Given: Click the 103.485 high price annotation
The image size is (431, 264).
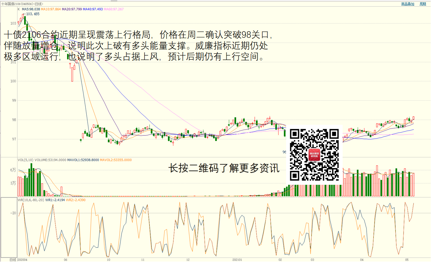Looking at the screenshot, I should click(33, 14).
